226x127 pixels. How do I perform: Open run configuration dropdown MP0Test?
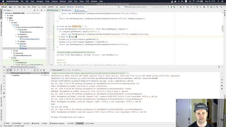[135, 7]
